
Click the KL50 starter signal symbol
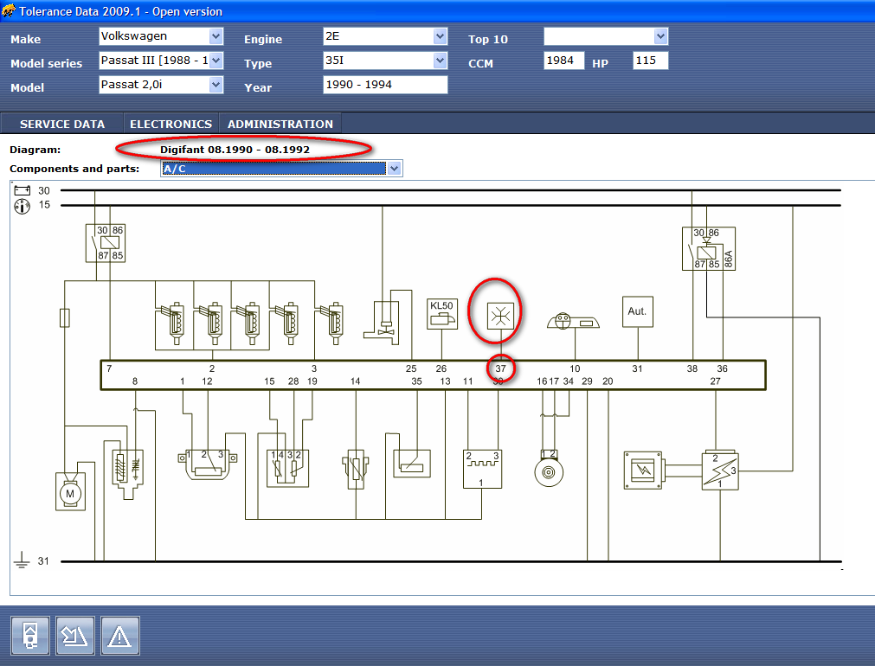coord(441,314)
